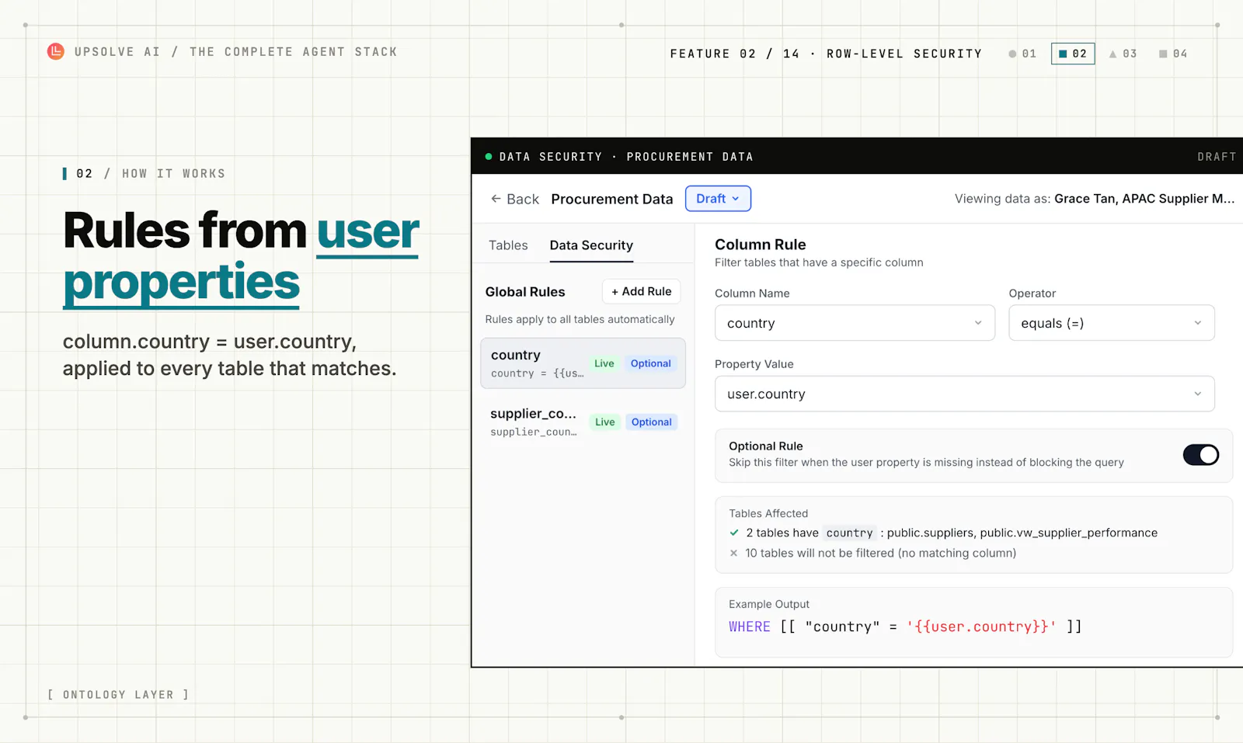
Task: Click the green checkmark for tables affected
Action: (x=734, y=533)
